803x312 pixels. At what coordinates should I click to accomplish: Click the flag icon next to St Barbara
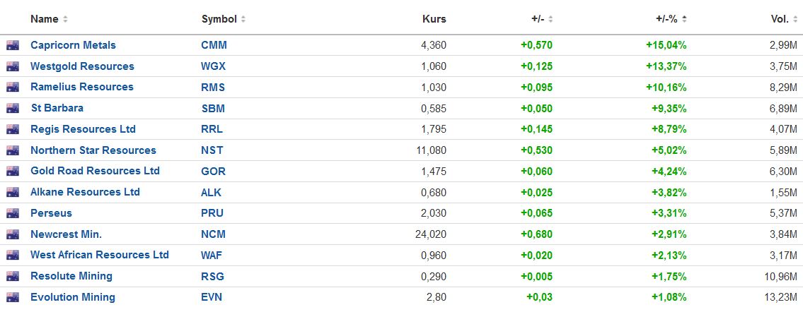click(x=13, y=108)
